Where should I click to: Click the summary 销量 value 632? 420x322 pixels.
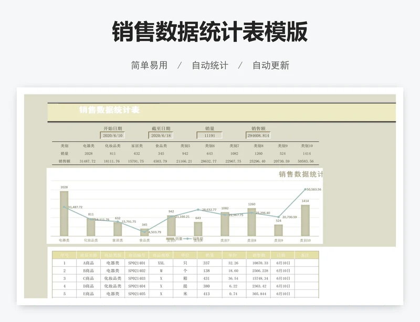click(x=136, y=153)
